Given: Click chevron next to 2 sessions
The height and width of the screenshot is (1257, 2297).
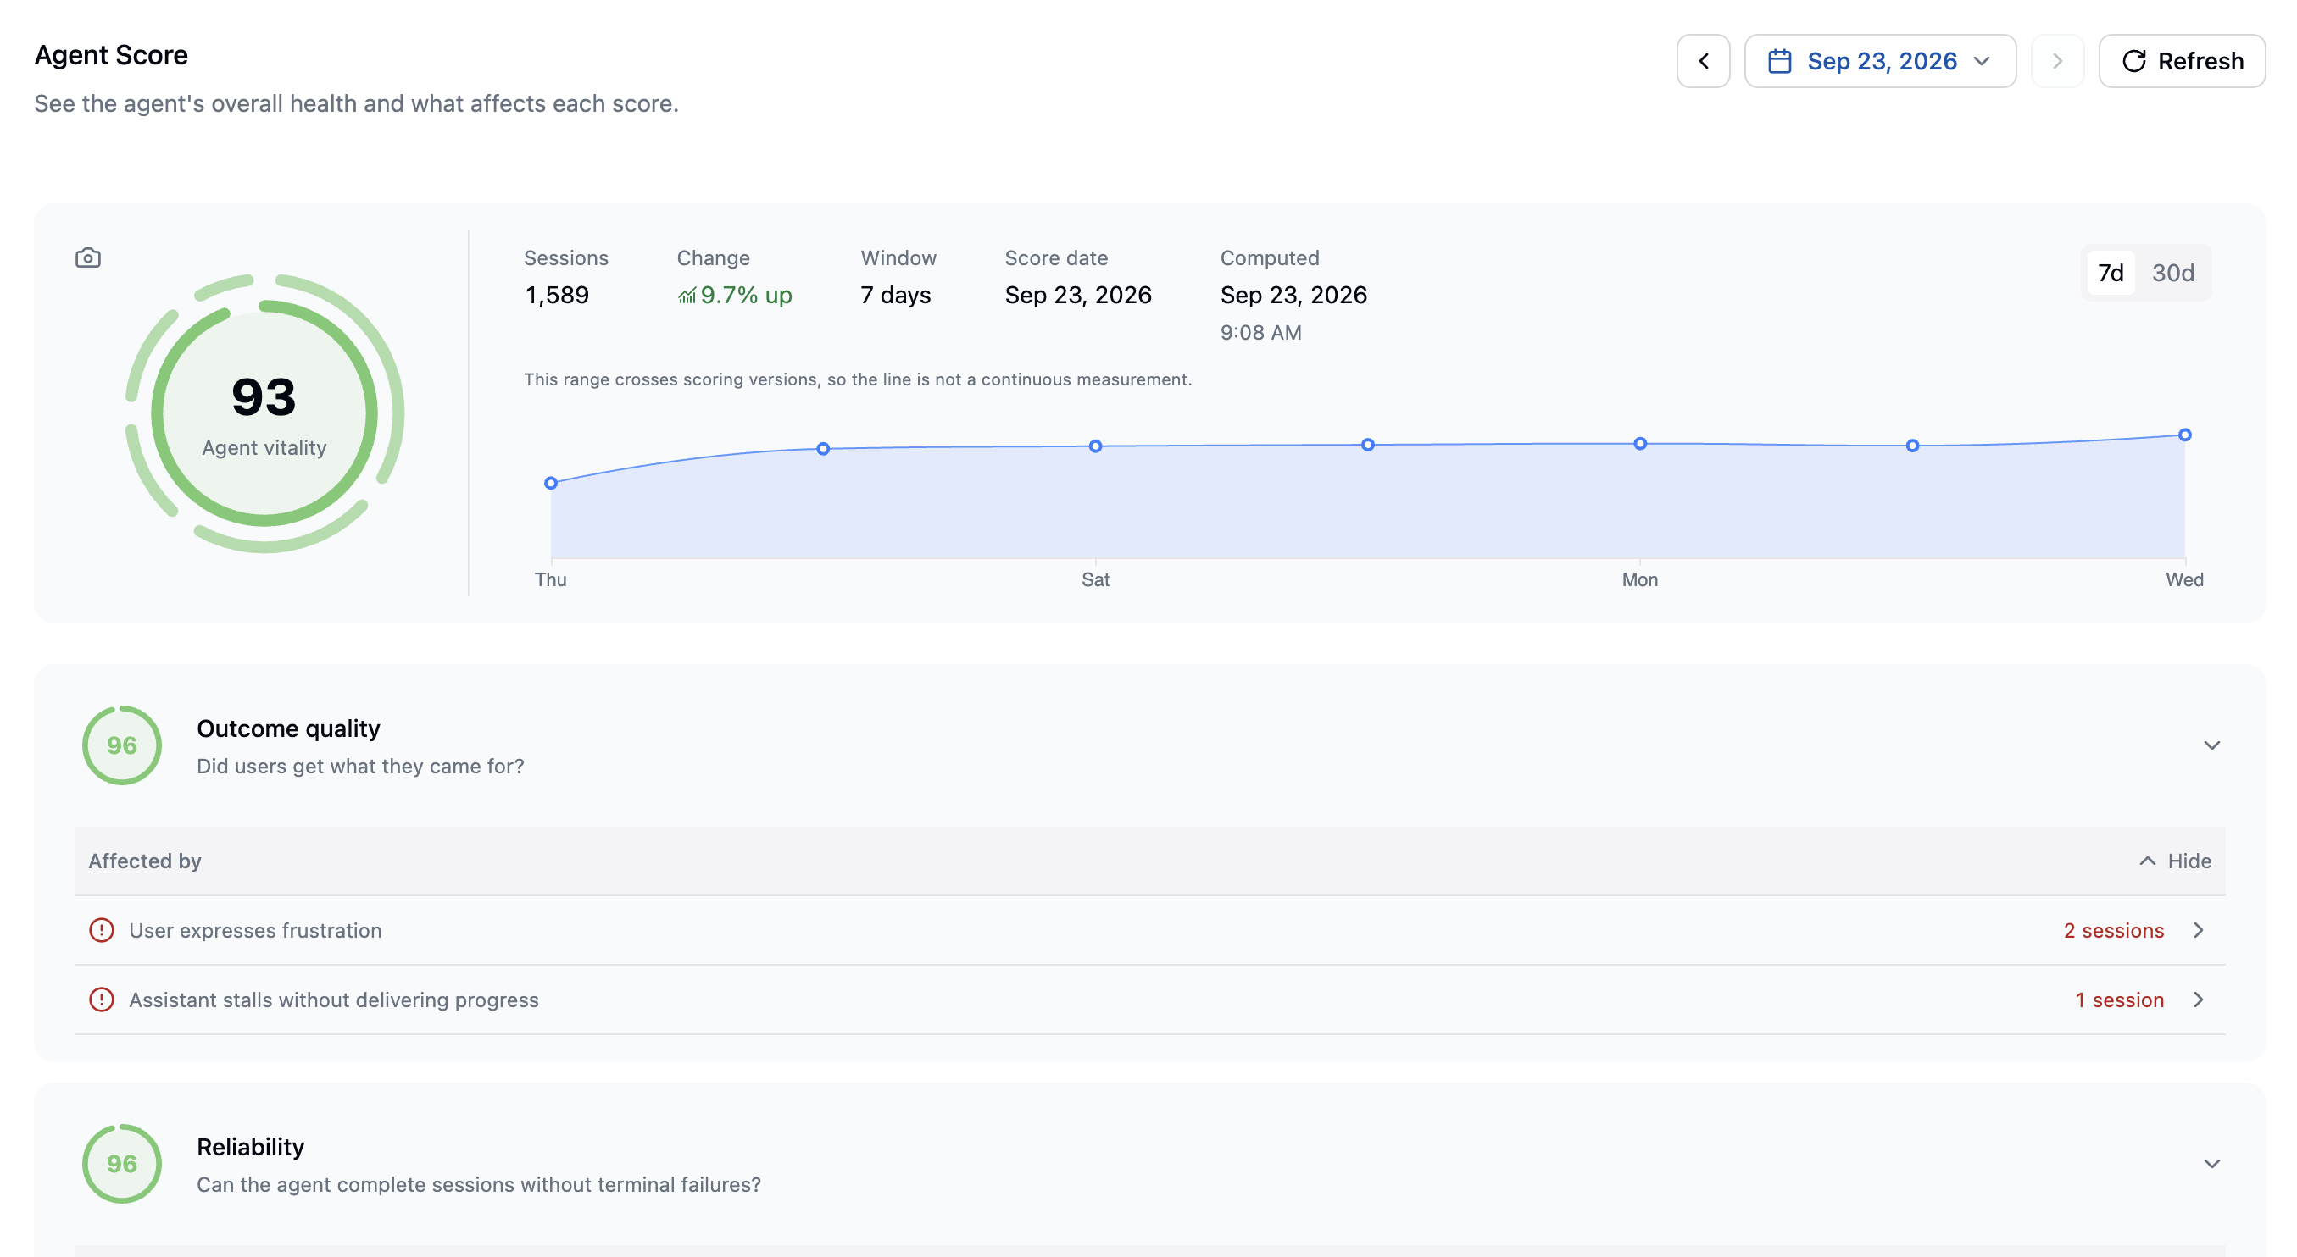Looking at the screenshot, I should click(2198, 930).
